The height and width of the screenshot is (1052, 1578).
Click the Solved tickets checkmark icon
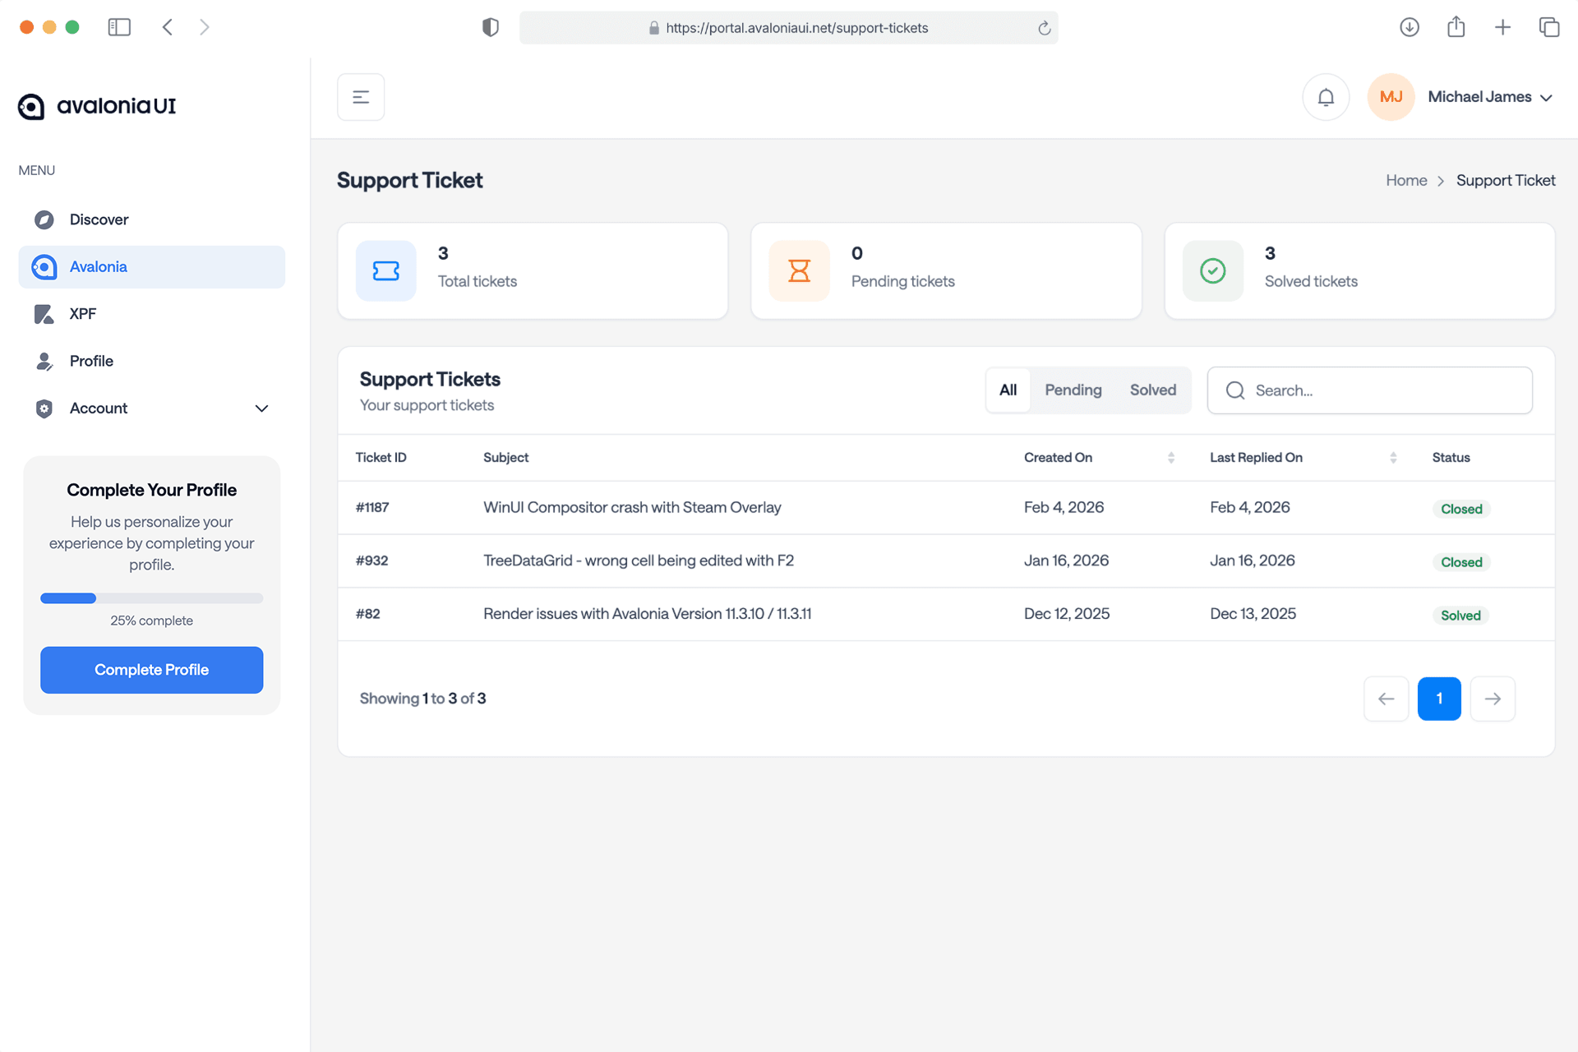pyautogui.click(x=1212, y=270)
